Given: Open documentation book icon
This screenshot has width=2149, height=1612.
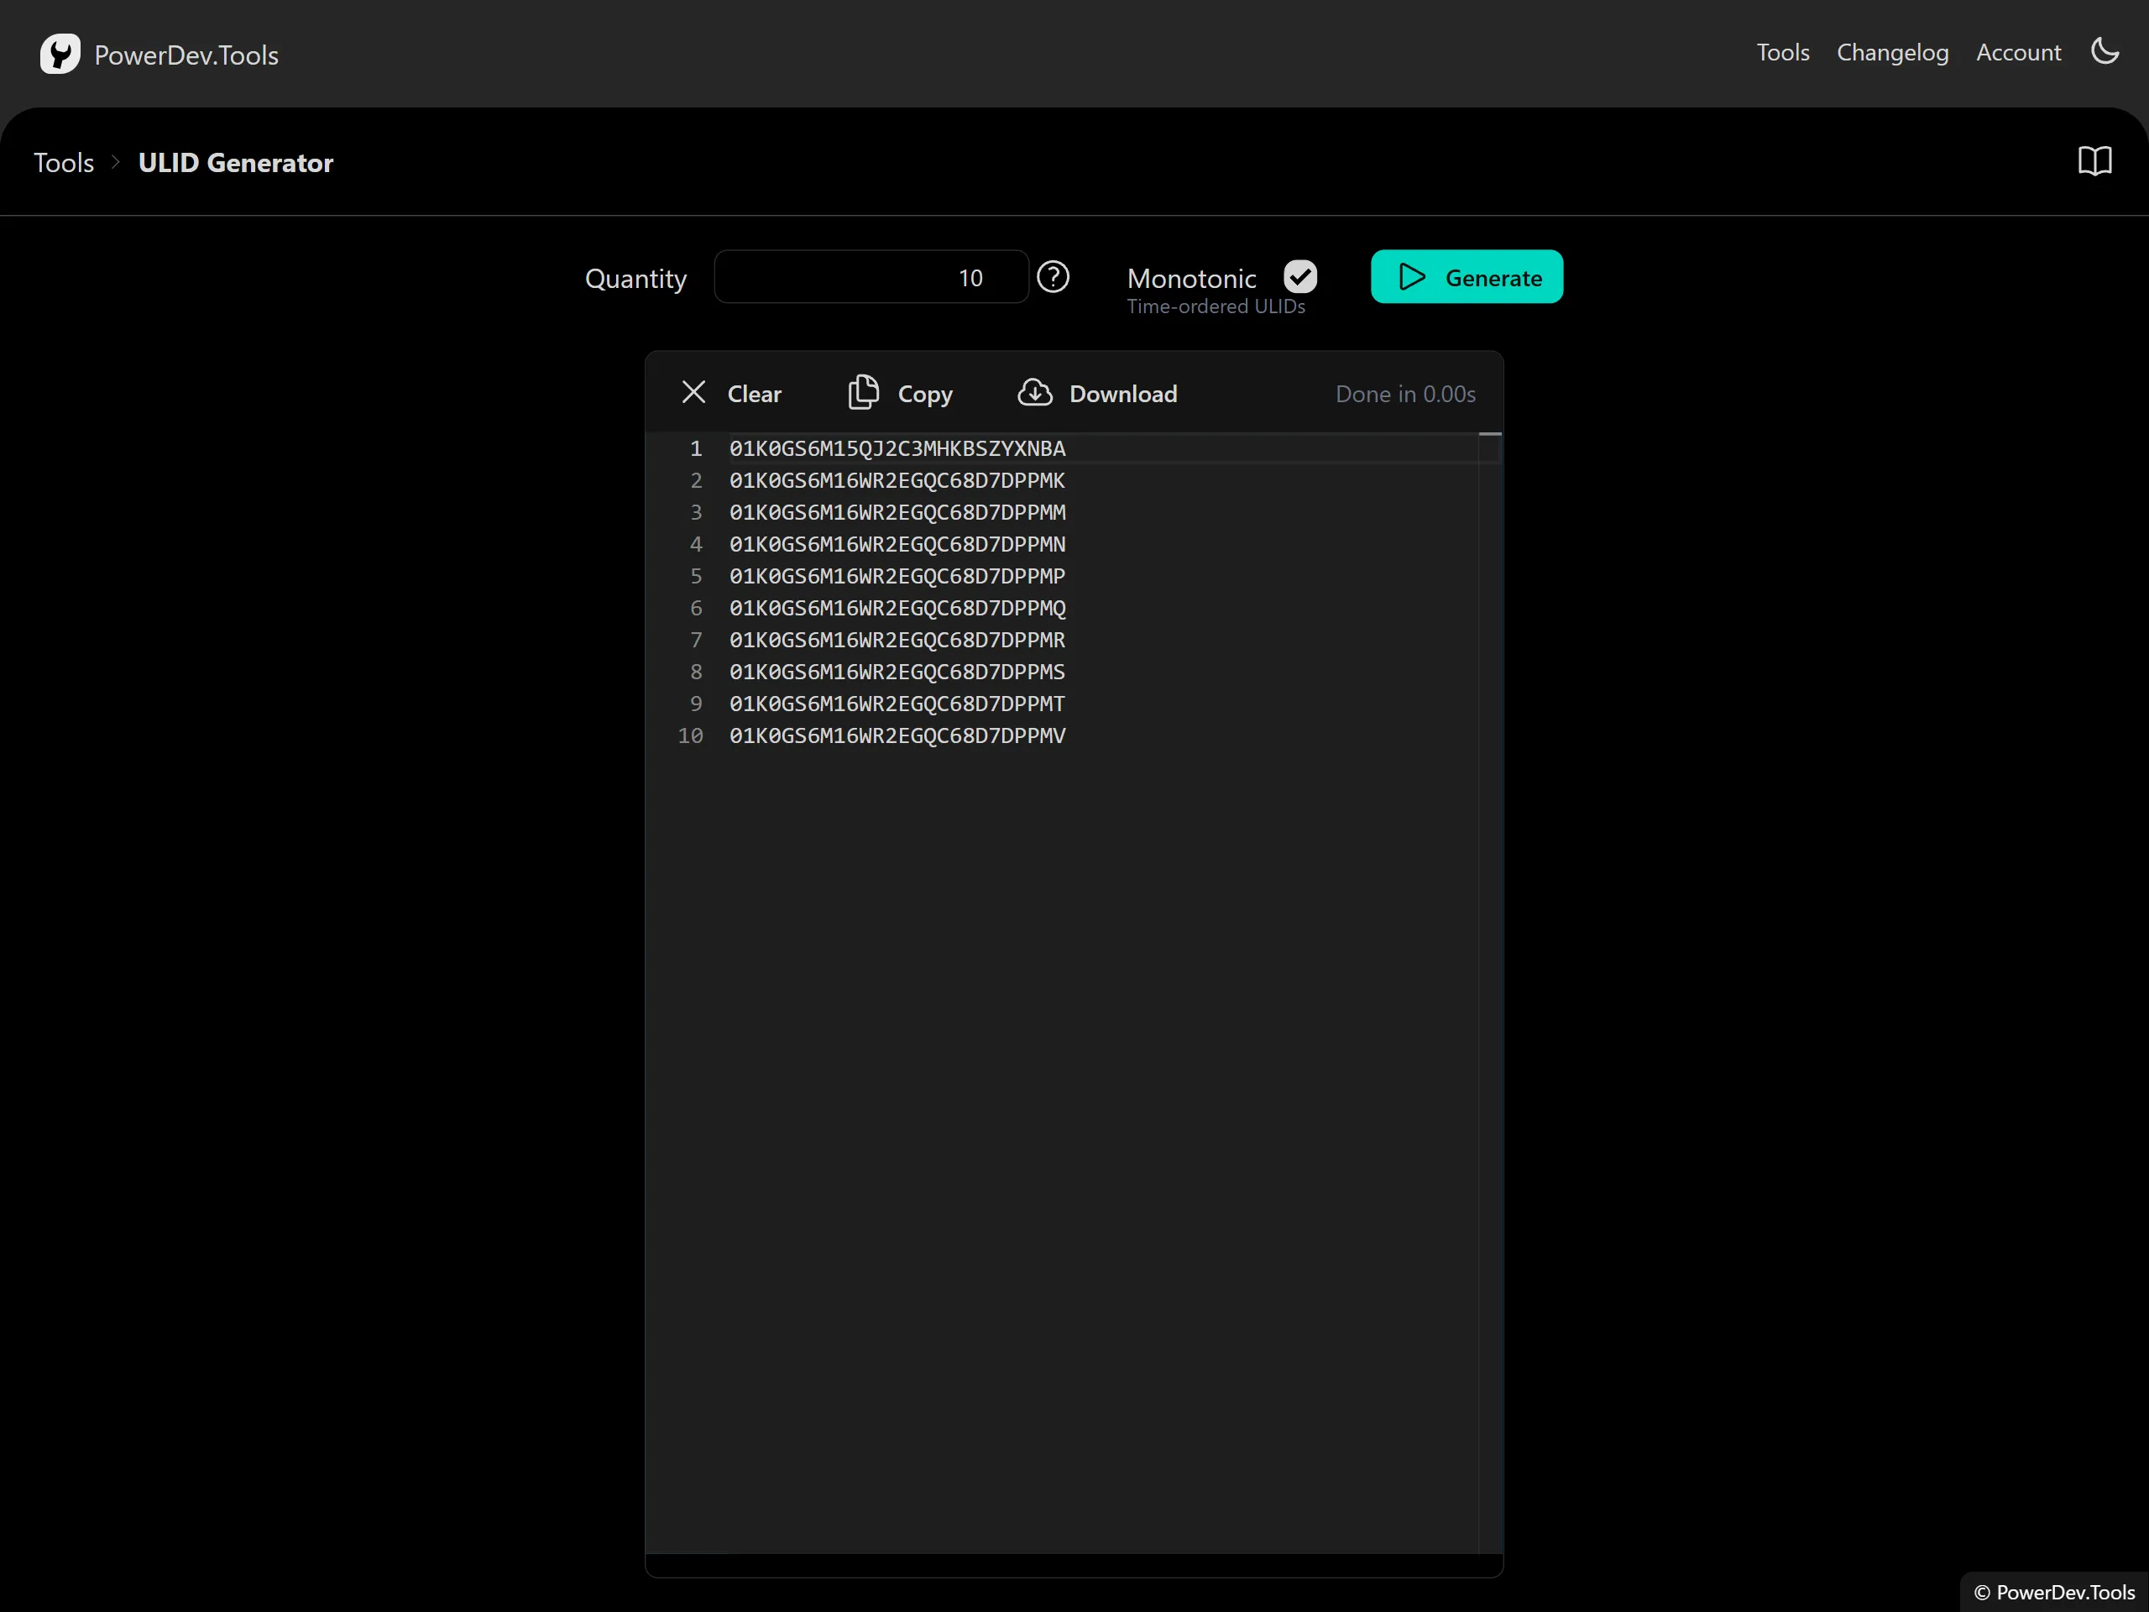Looking at the screenshot, I should [x=2094, y=161].
